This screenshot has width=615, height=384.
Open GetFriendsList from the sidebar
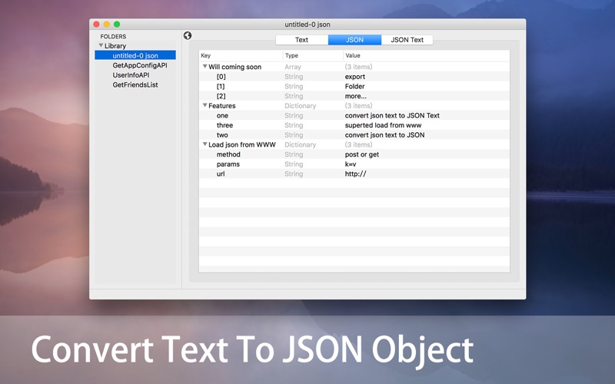click(135, 84)
